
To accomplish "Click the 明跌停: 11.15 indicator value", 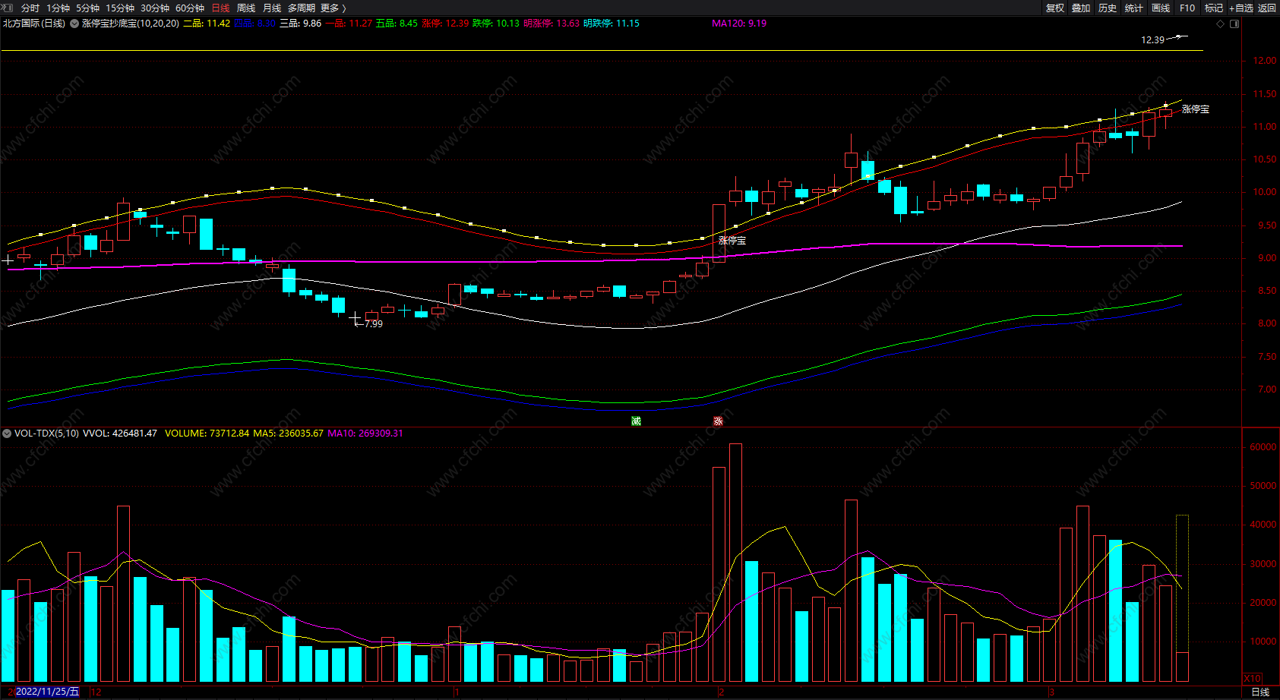I will point(612,24).
